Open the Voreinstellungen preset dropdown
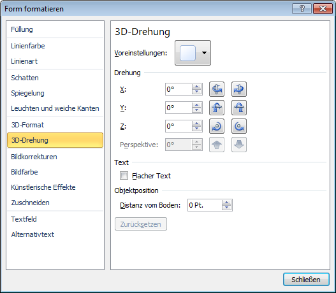The height and width of the screenshot is (293, 336). click(x=193, y=53)
